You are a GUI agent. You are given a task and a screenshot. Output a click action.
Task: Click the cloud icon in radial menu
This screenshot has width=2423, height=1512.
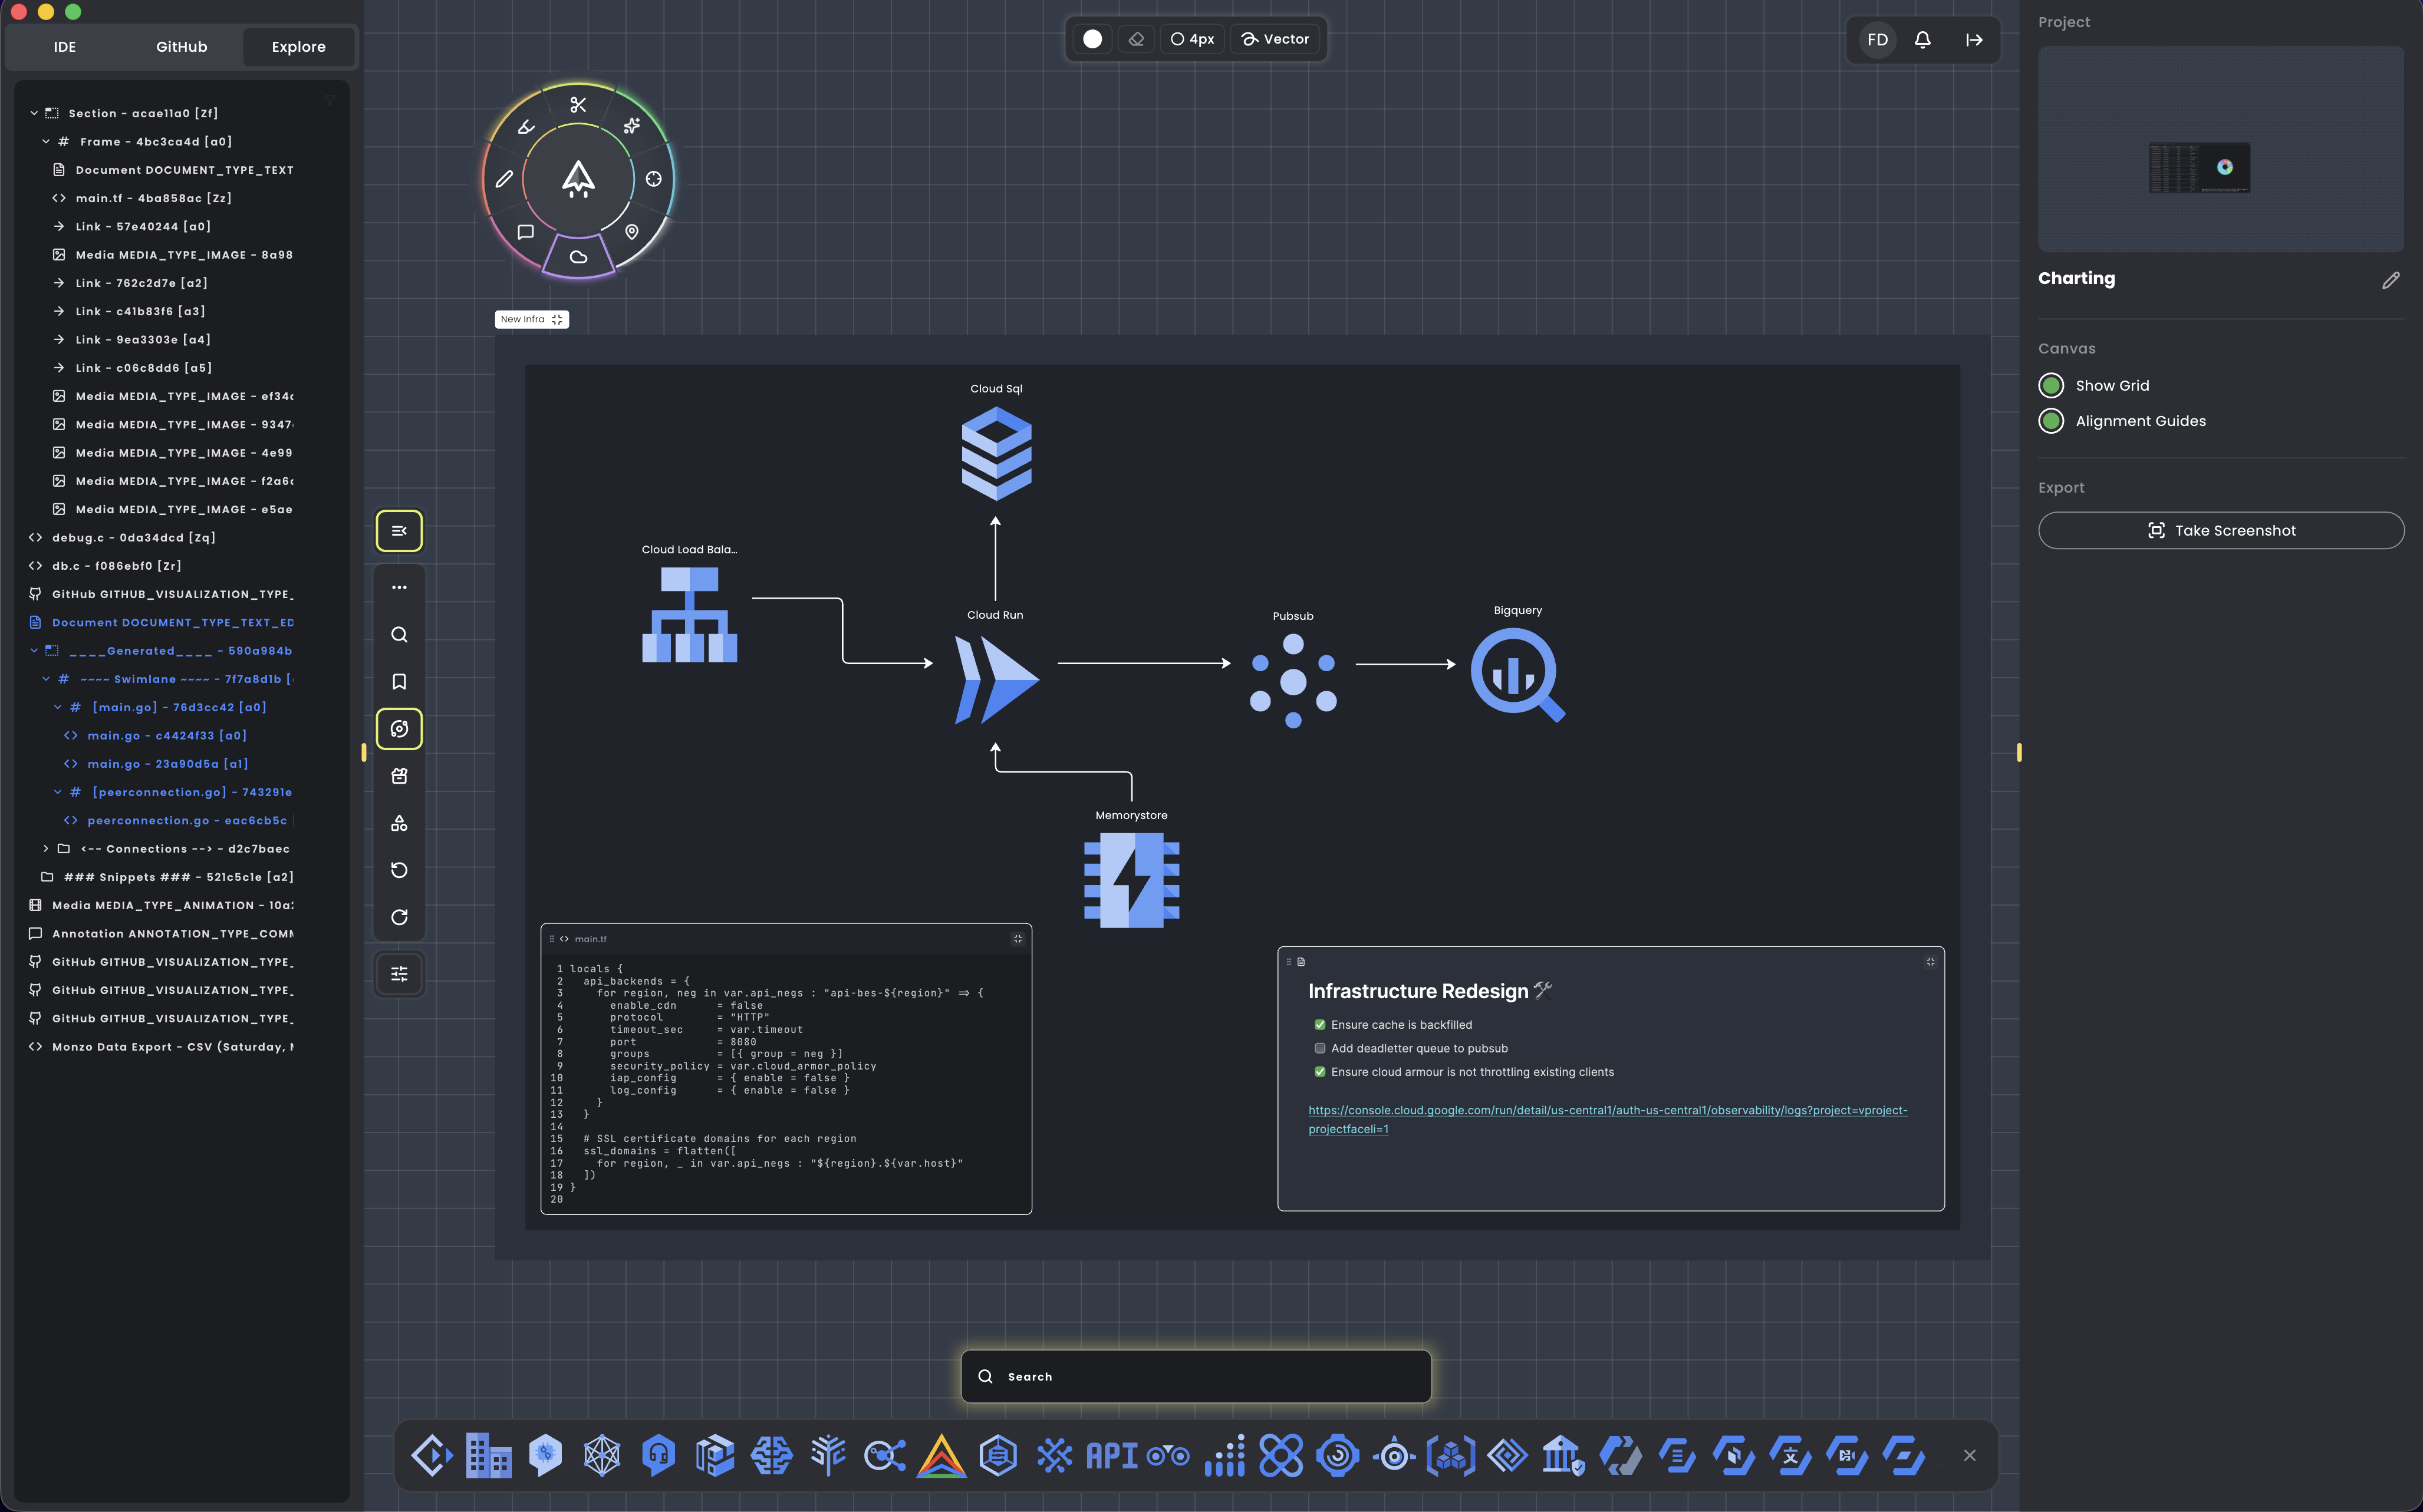[578, 257]
